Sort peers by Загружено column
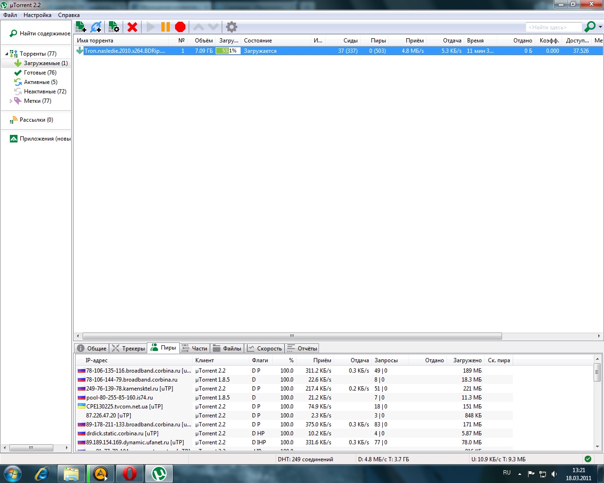 466,360
